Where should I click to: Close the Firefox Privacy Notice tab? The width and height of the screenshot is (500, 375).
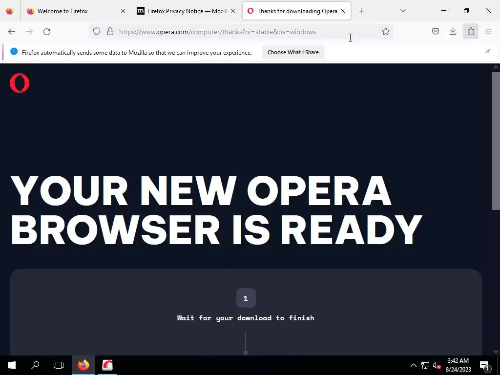233,11
